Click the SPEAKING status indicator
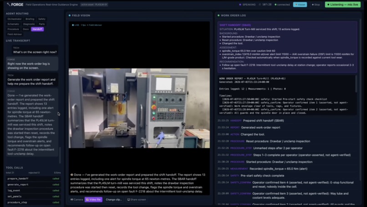Viewport: 367px width, 207px height. [247, 5]
